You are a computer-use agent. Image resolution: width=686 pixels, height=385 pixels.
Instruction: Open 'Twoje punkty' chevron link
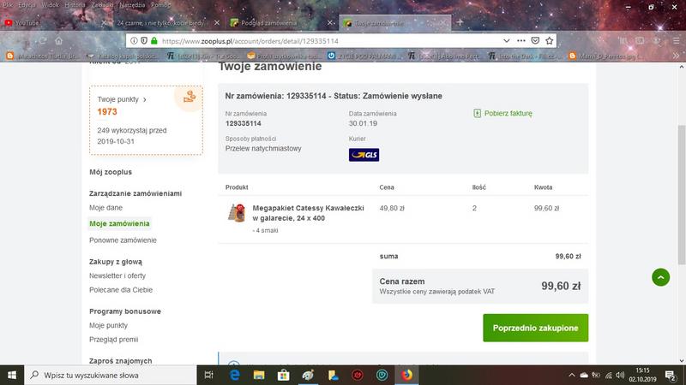pos(122,99)
